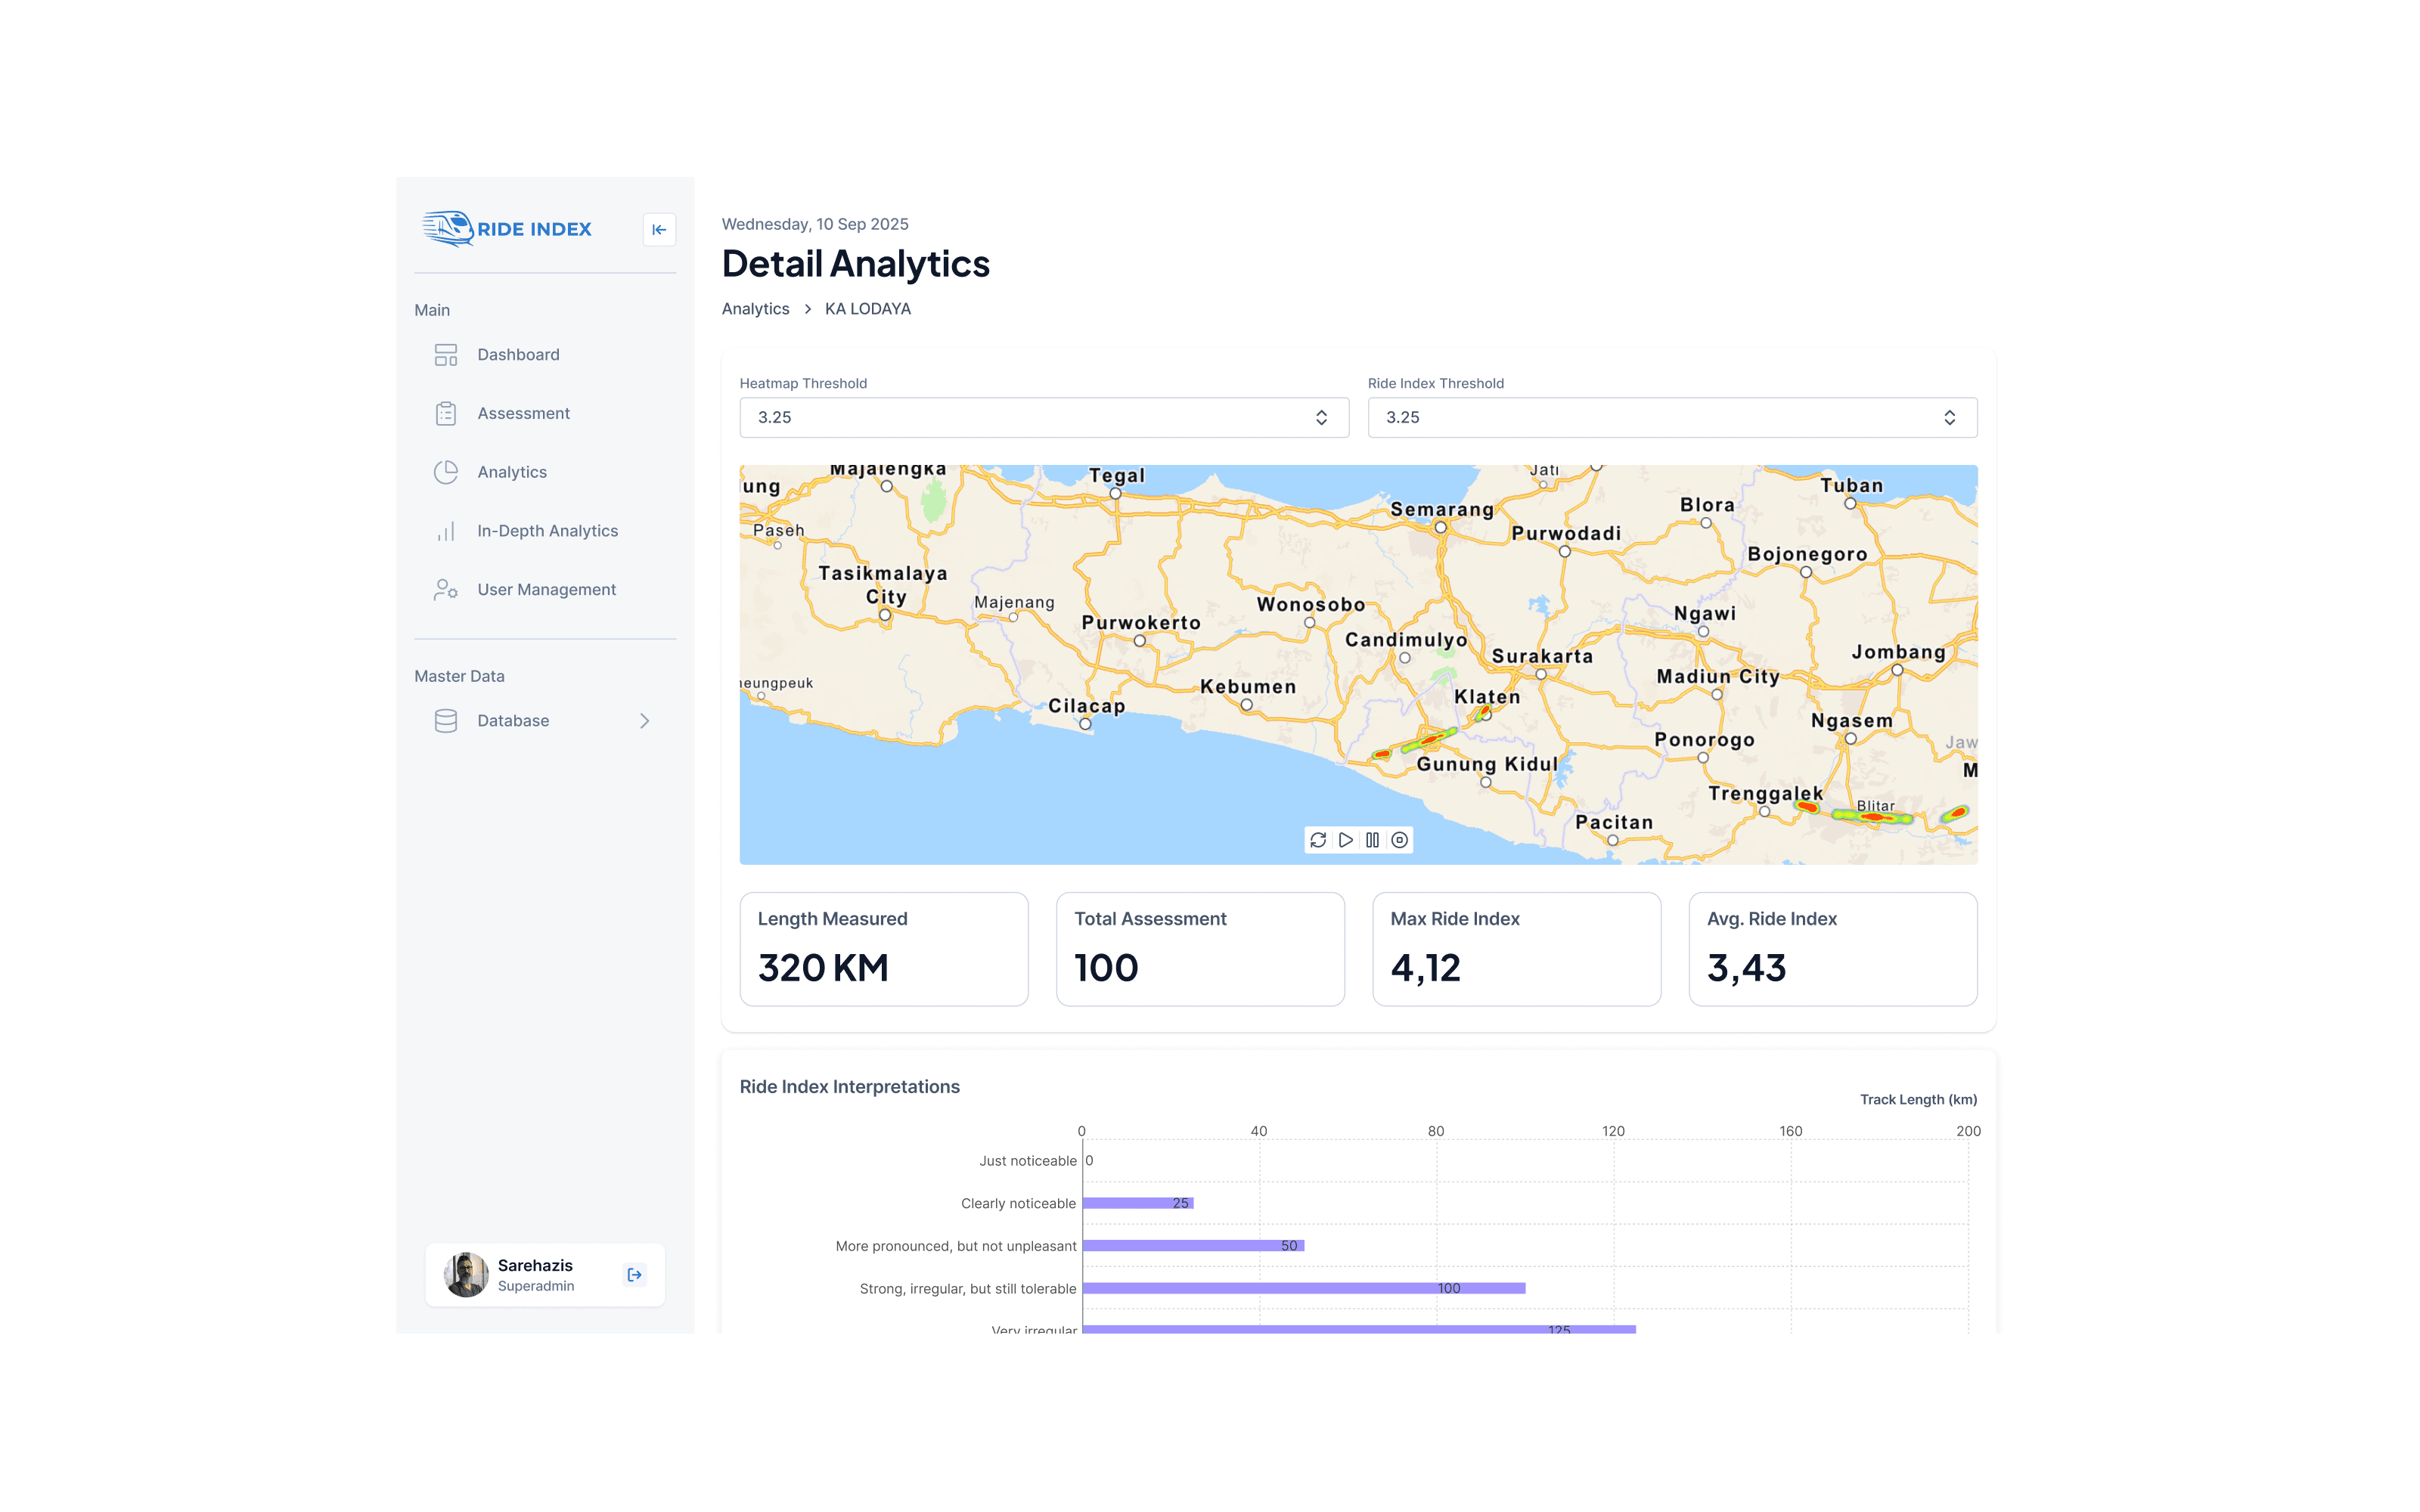The image size is (2420, 1512).
Task: Click the Semarang marker on map
Action: point(1441,527)
